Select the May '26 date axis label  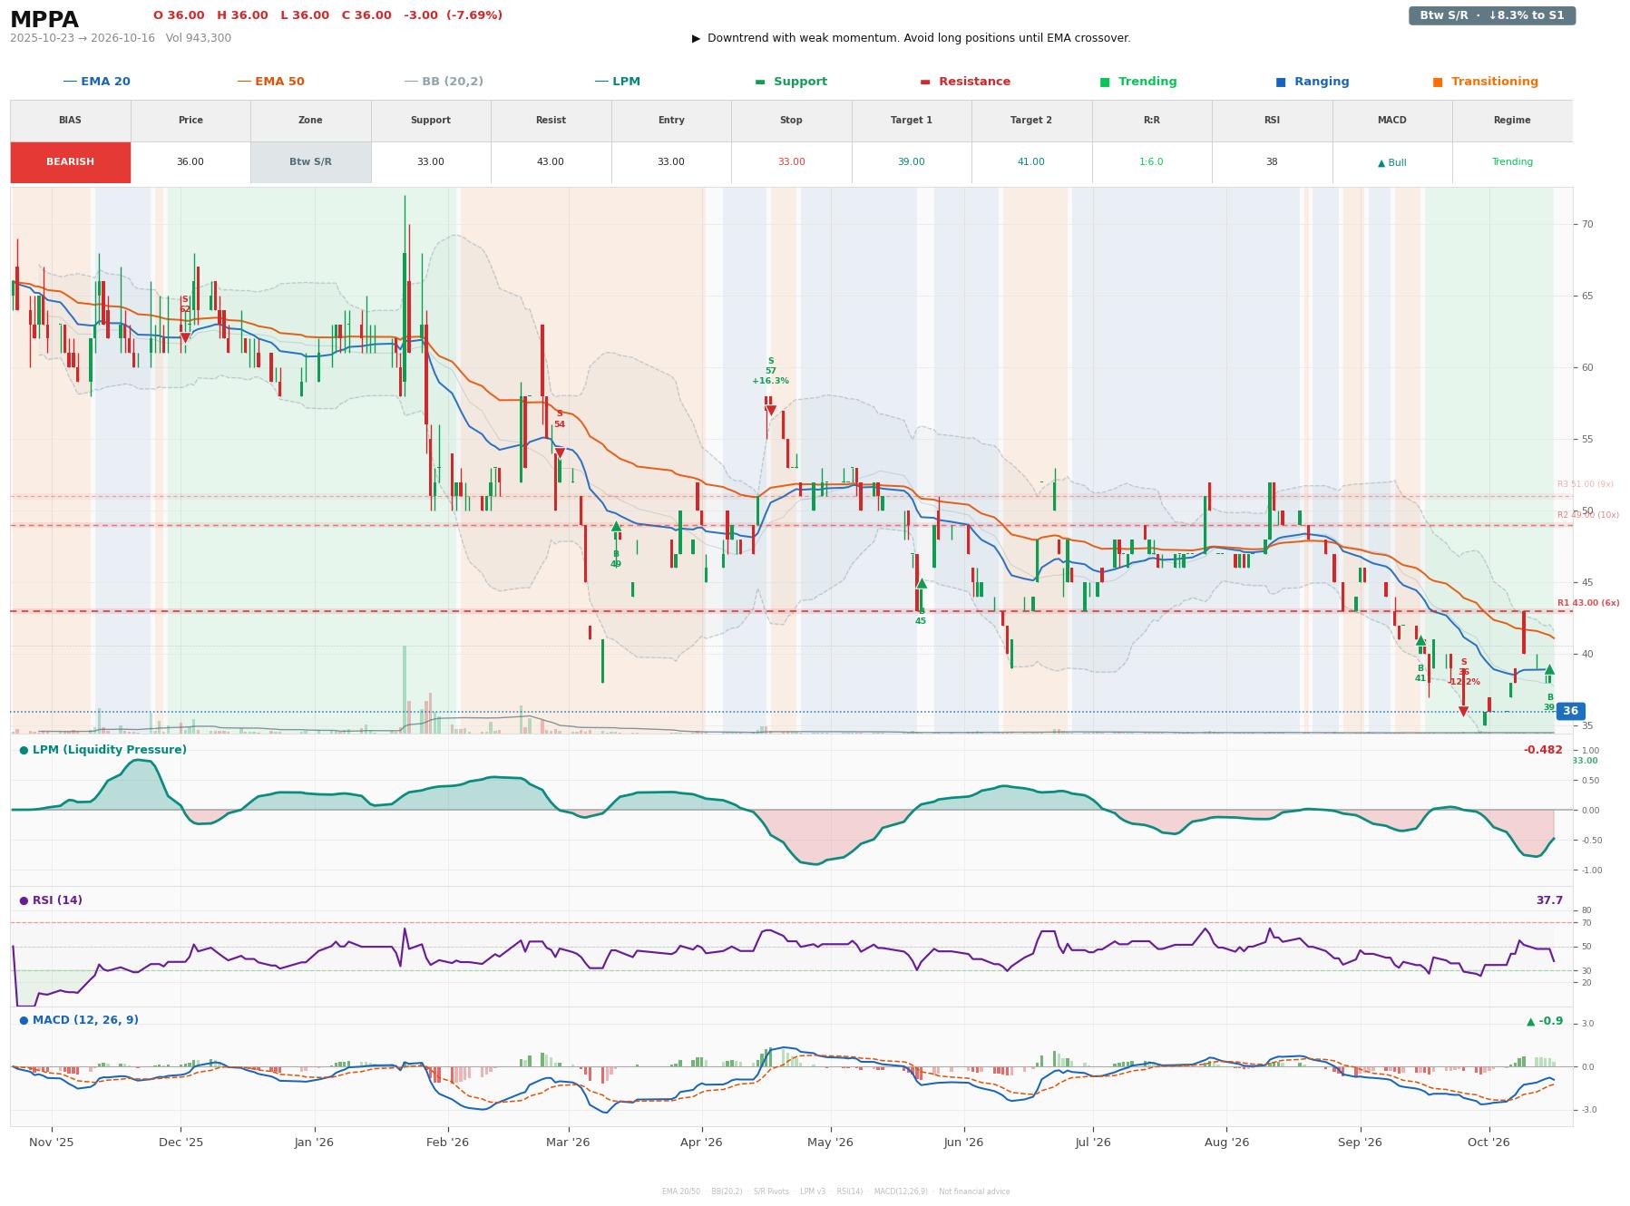point(830,1143)
